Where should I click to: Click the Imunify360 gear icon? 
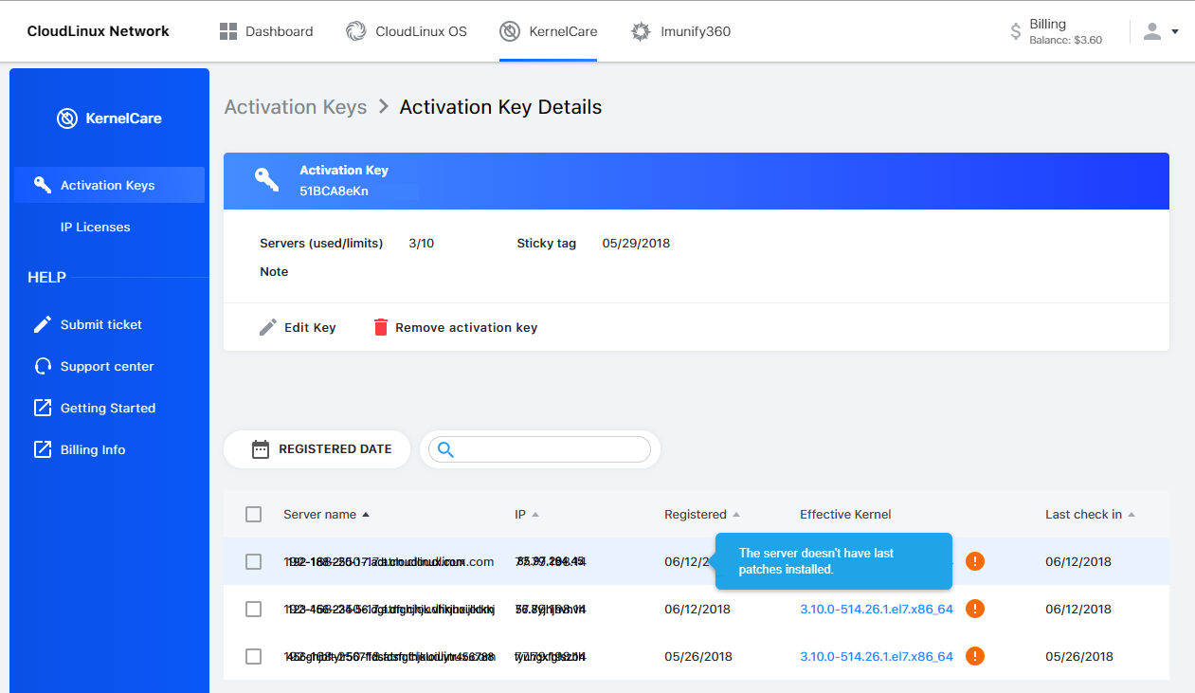(642, 31)
